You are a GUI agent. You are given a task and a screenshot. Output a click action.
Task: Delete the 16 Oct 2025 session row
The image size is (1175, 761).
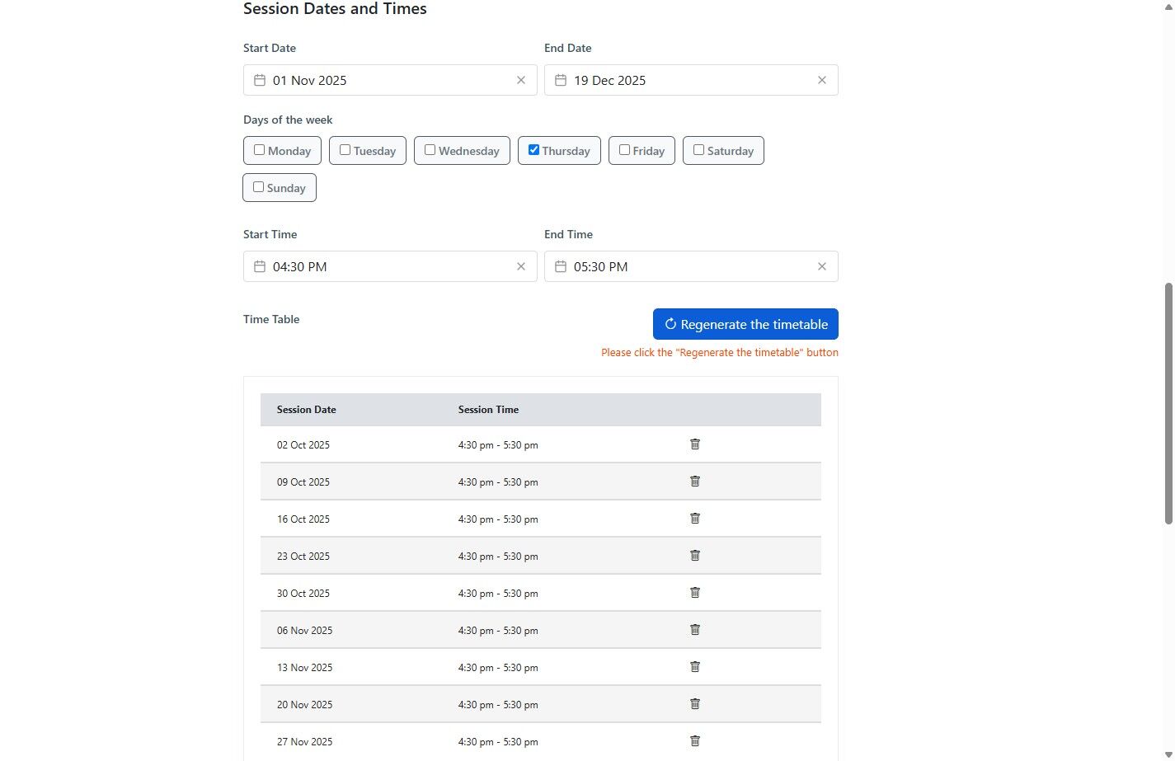(x=695, y=519)
